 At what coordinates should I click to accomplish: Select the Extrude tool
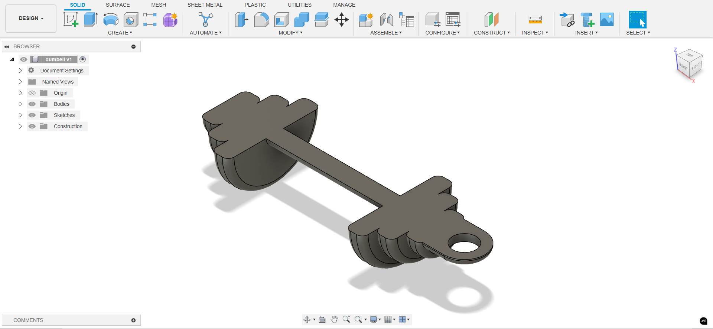click(91, 20)
